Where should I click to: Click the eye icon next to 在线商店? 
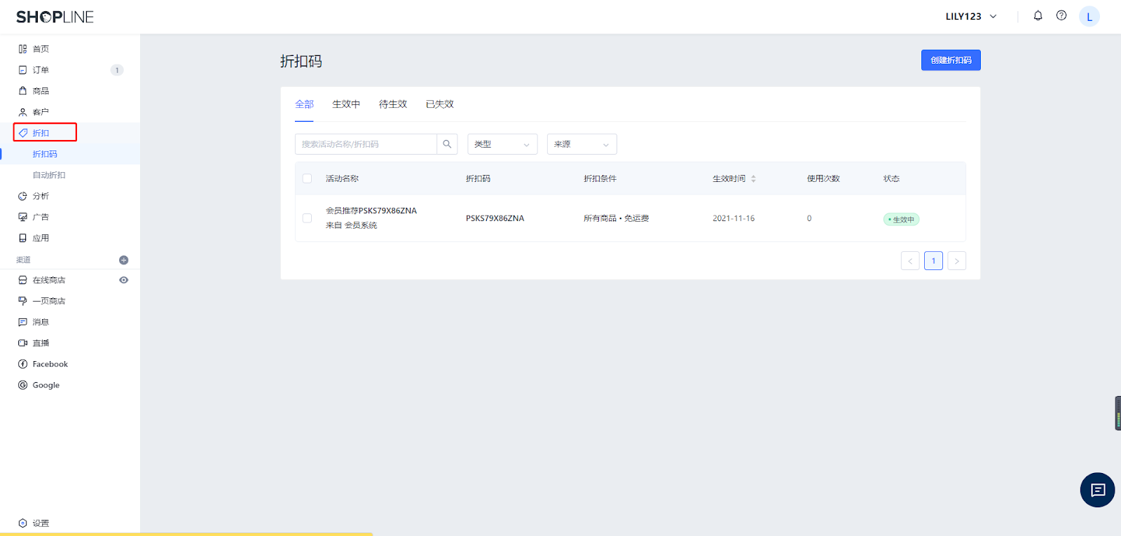click(x=123, y=280)
